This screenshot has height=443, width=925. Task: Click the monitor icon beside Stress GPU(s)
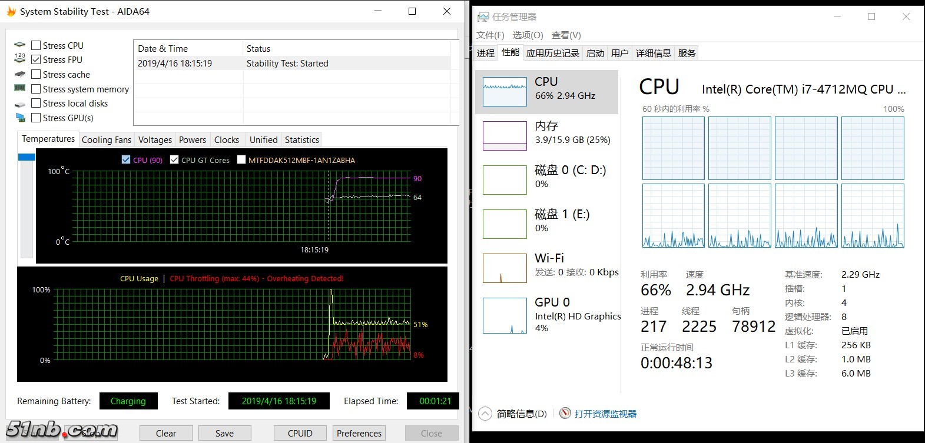coord(20,118)
